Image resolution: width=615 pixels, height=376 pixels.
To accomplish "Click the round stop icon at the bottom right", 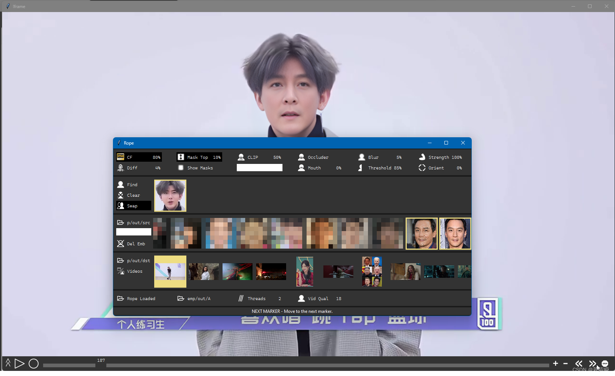I will pos(605,364).
